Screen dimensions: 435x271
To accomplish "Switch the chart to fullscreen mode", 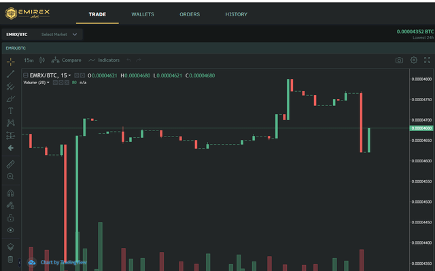I will coord(428,60).
